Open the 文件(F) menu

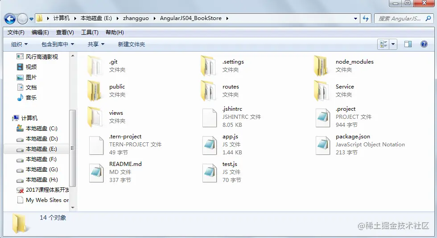click(16, 32)
